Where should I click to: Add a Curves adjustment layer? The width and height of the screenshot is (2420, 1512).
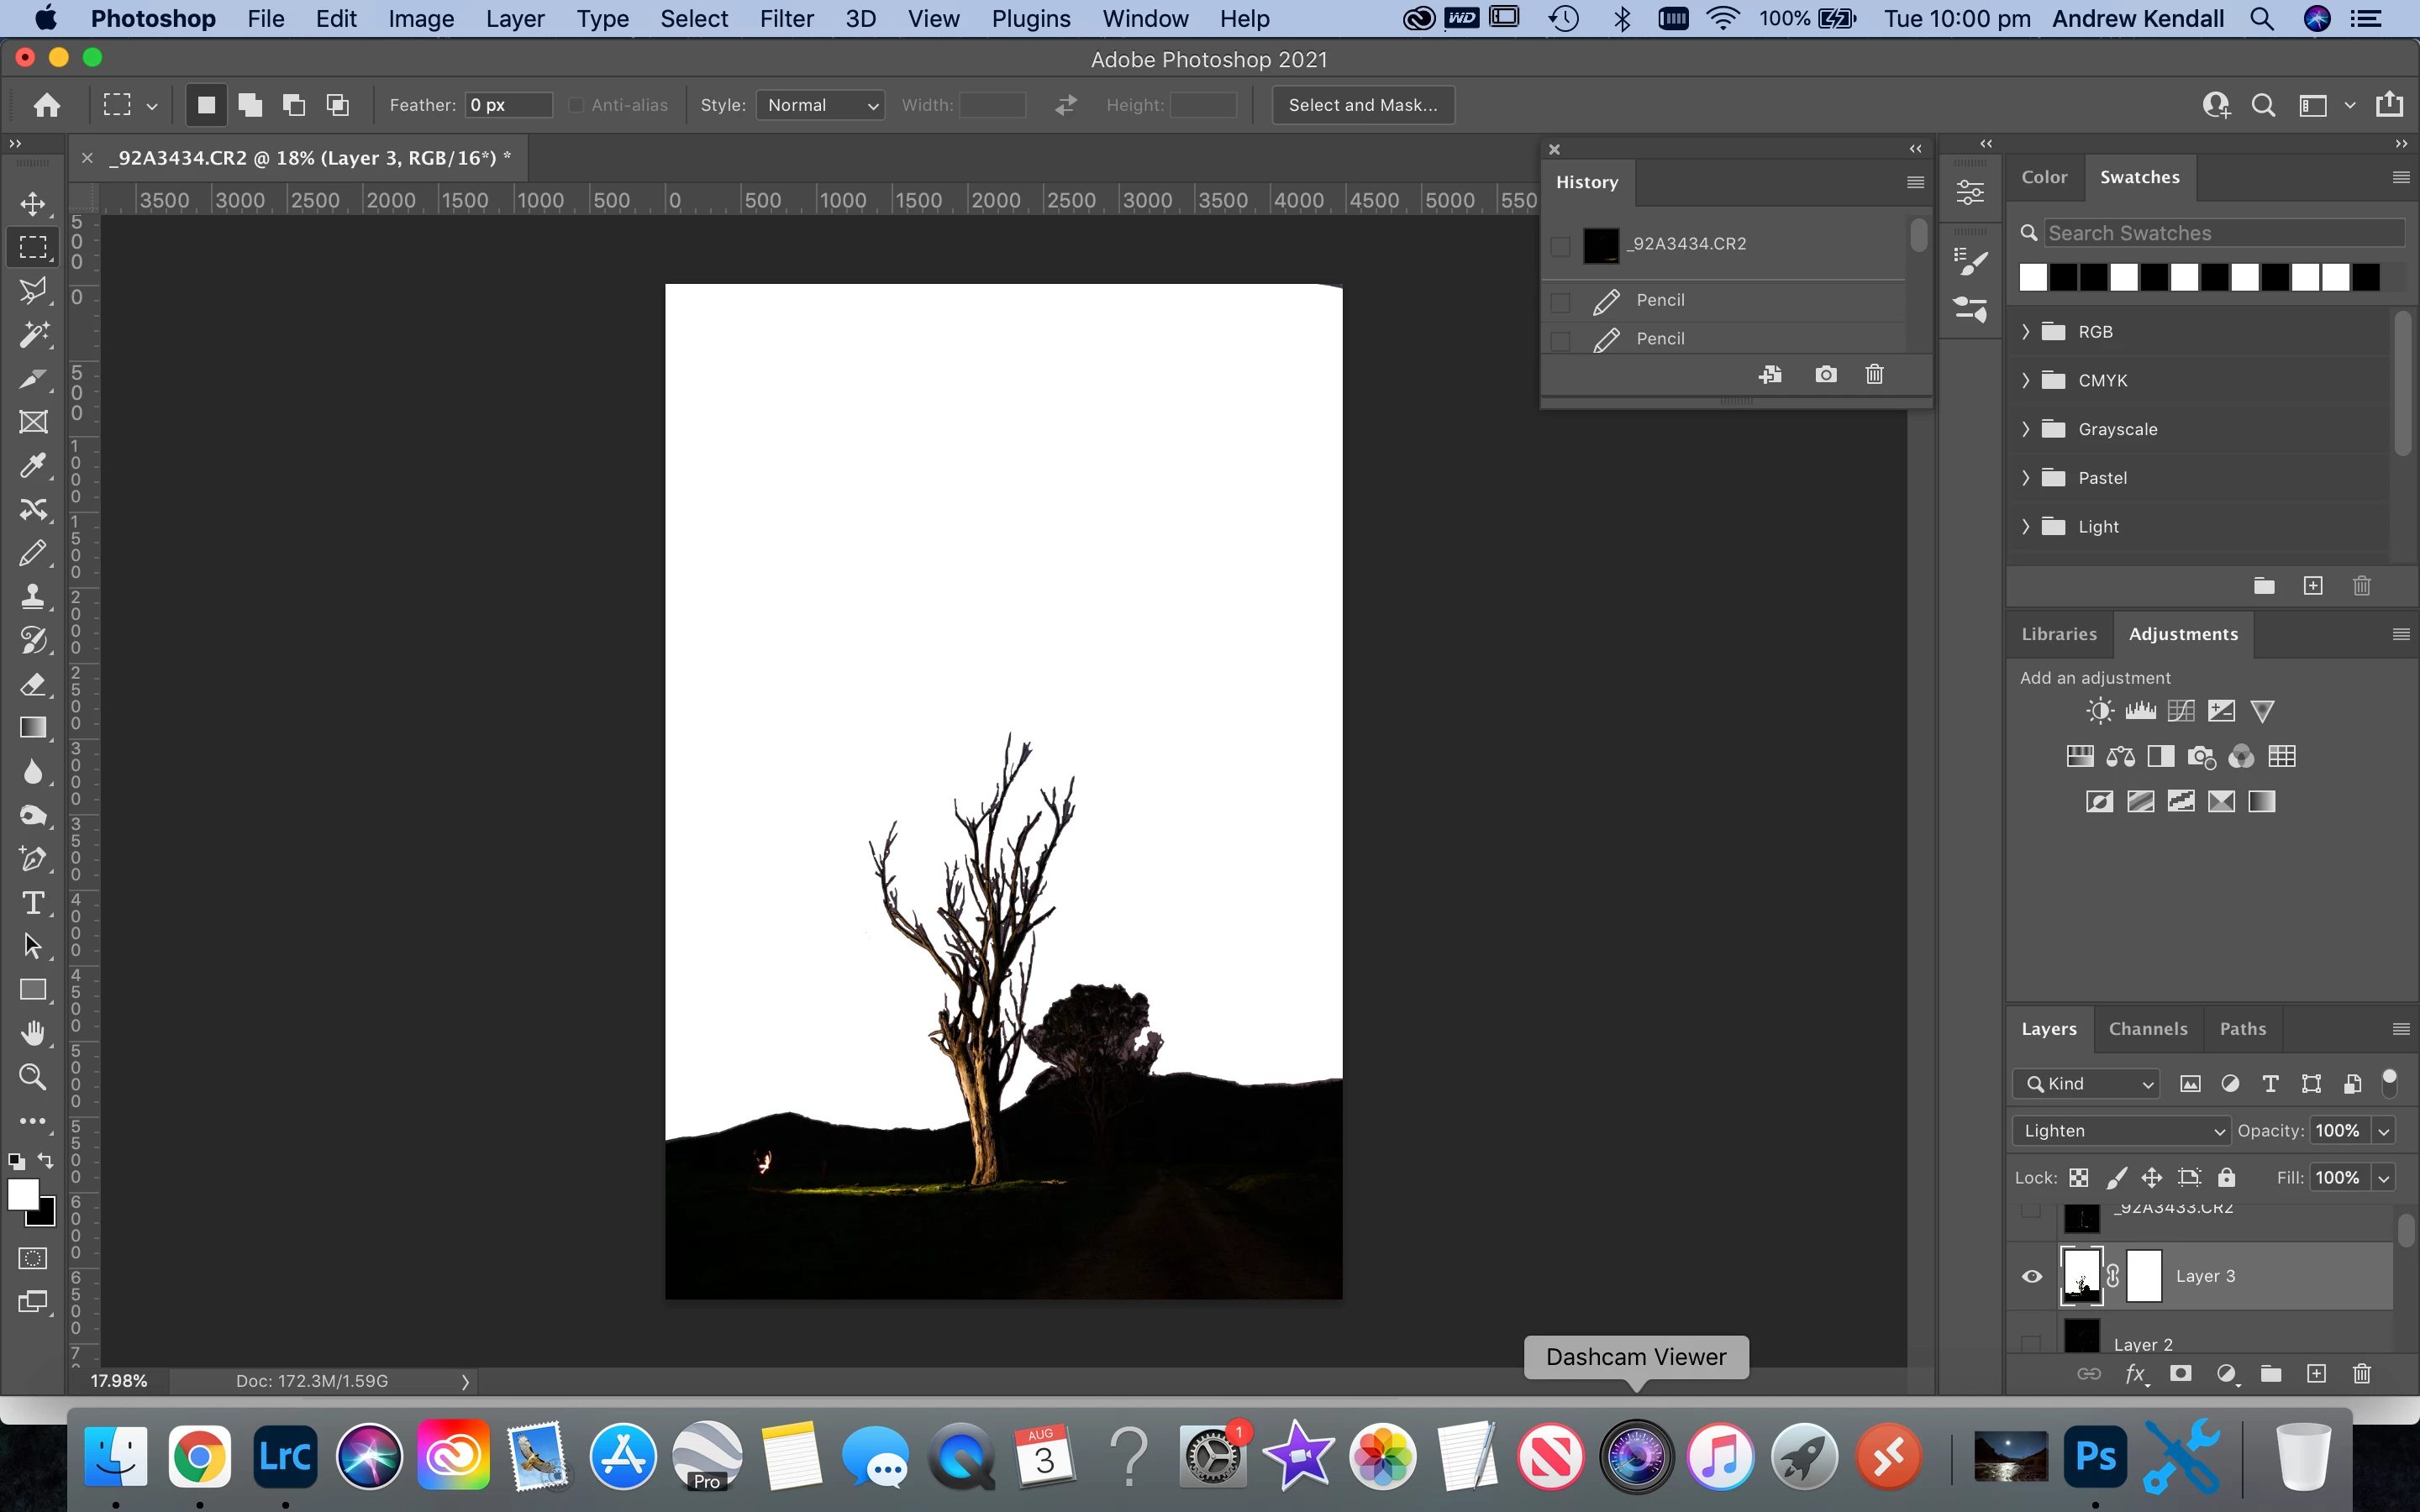tap(2181, 711)
